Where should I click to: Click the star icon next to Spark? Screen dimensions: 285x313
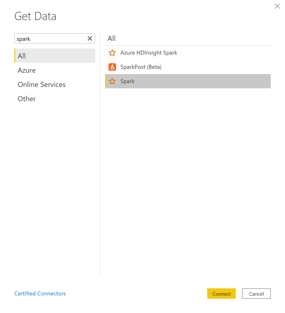(x=112, y=81)
